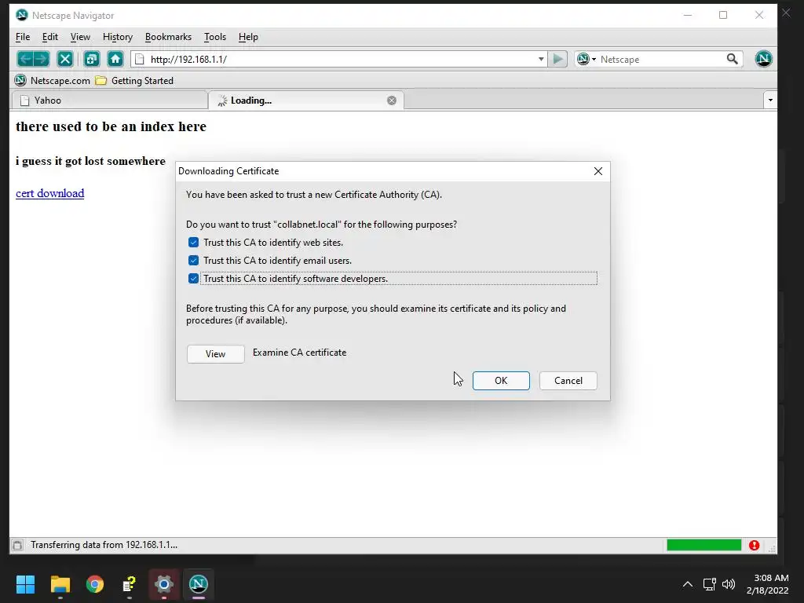Viewport: 804px width, 603px height.
Task: Go to the Home page icon
Action: pos(115,59)
